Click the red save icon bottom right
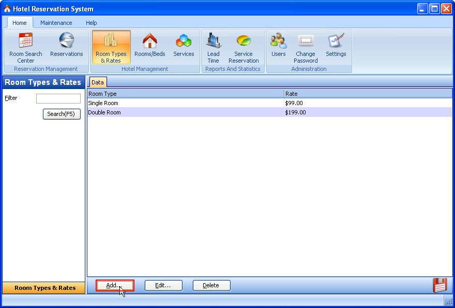 440,285
